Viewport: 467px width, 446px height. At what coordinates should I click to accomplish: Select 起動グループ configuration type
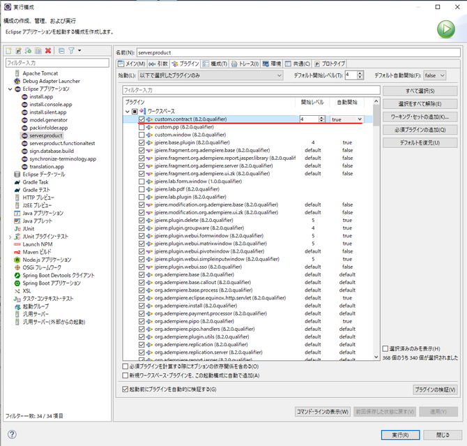[x=36, y=306]
